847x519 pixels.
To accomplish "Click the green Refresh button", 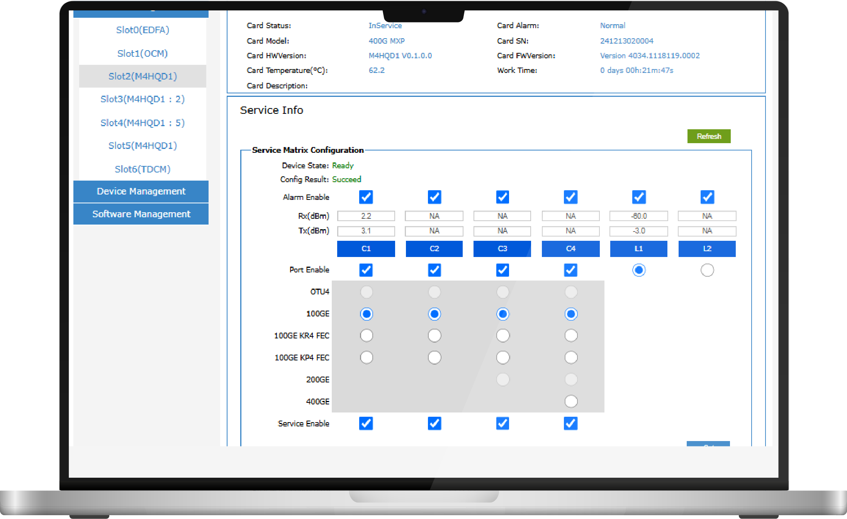I will pyautogui.click(x=708, y=136).
